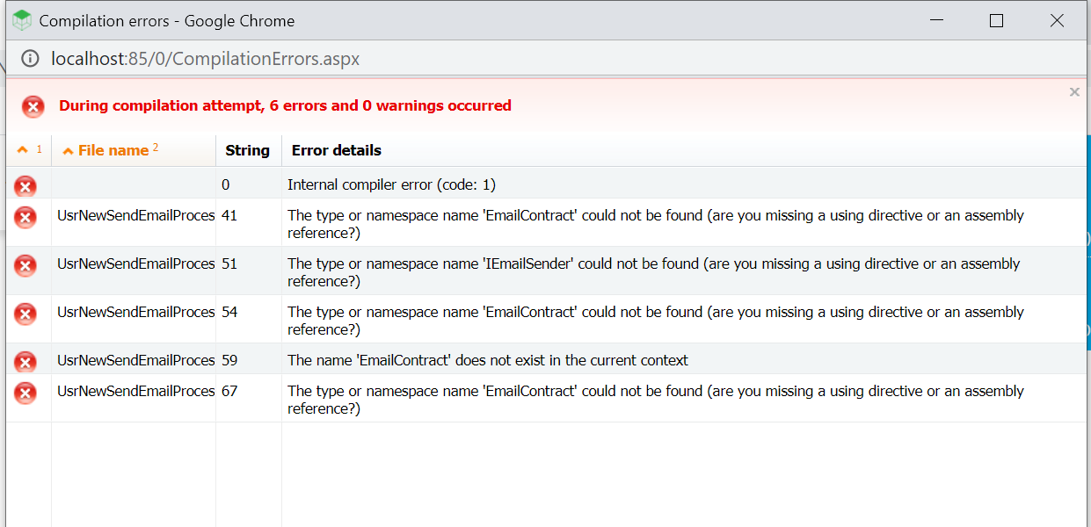Image resolution: width=1091 pixels, height=527 pixels.
Task: Click error icon on the String 67 row
Action: pos(25,393)
